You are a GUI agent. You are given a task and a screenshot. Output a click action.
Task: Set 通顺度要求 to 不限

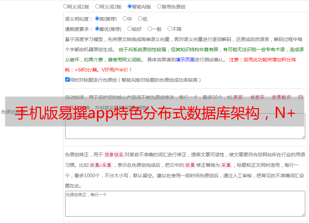click(170, 29)
